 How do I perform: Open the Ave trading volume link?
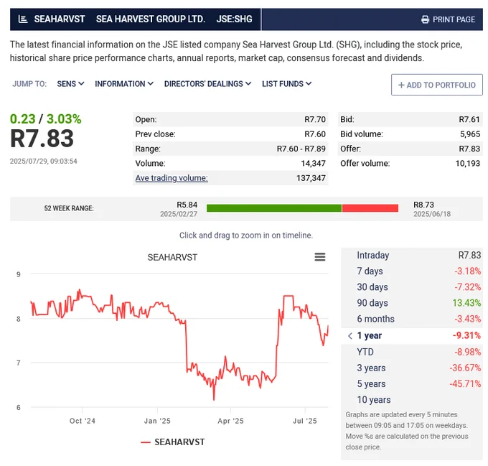coord(172,178)
